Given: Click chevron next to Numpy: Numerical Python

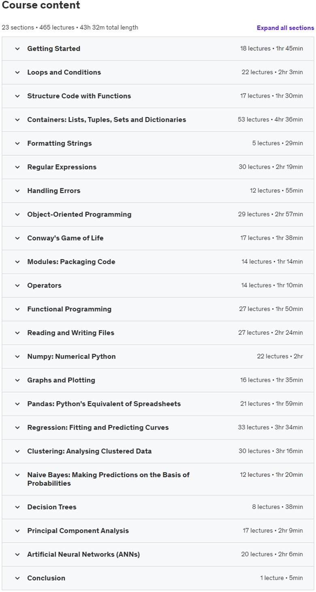Looking at the screenshot, I should click(17, 356).
